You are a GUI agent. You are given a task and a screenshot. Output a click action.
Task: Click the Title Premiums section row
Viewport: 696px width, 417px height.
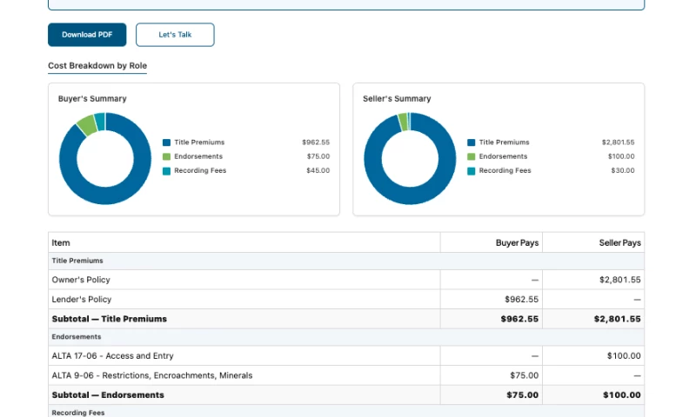346,261
